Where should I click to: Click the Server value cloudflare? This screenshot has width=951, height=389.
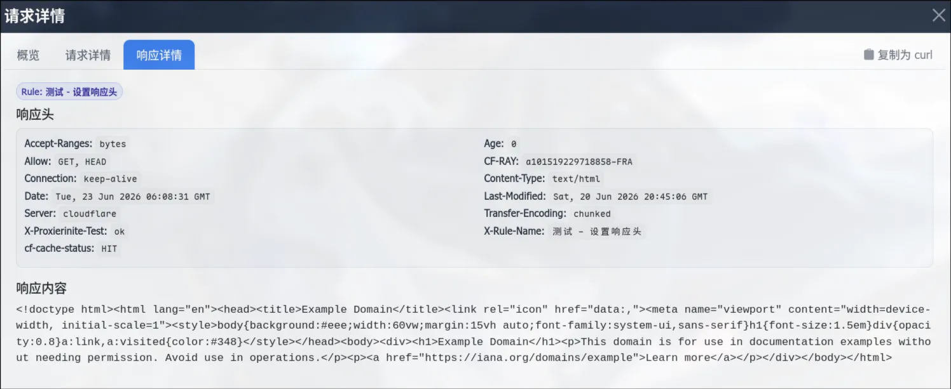coord(90,214)
